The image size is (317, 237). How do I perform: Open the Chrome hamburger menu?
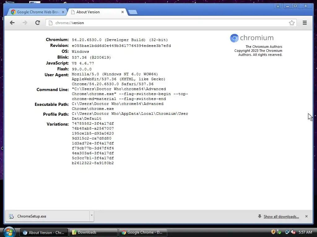[x=305, y=23]
